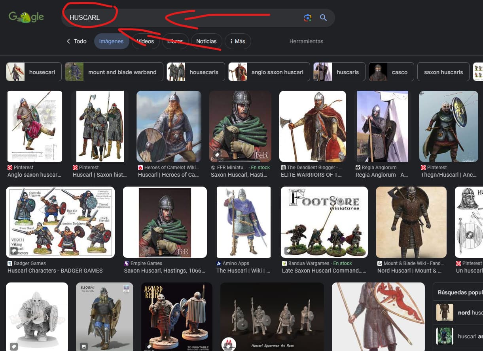Go back to the Todo results tab
This screenshot has width=483, height=351.
pyautogui.click(x=76, y=41)
